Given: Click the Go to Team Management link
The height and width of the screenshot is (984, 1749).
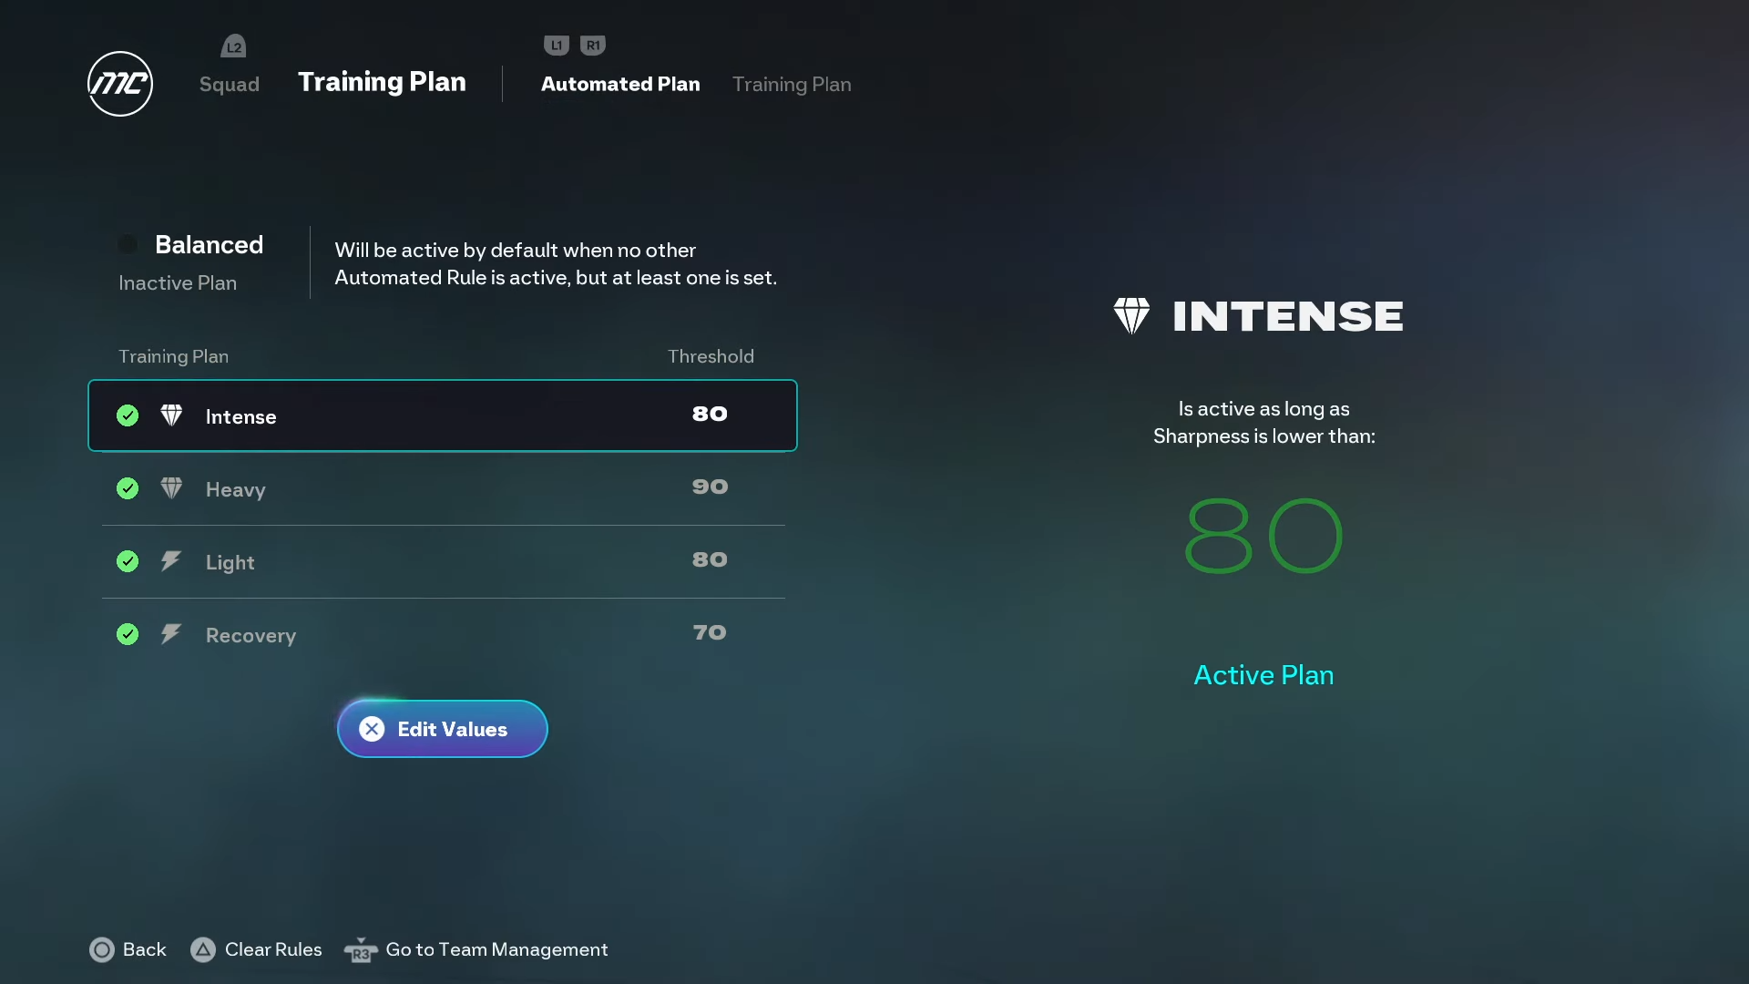Looking at the screenshot, I should [496, 949].
